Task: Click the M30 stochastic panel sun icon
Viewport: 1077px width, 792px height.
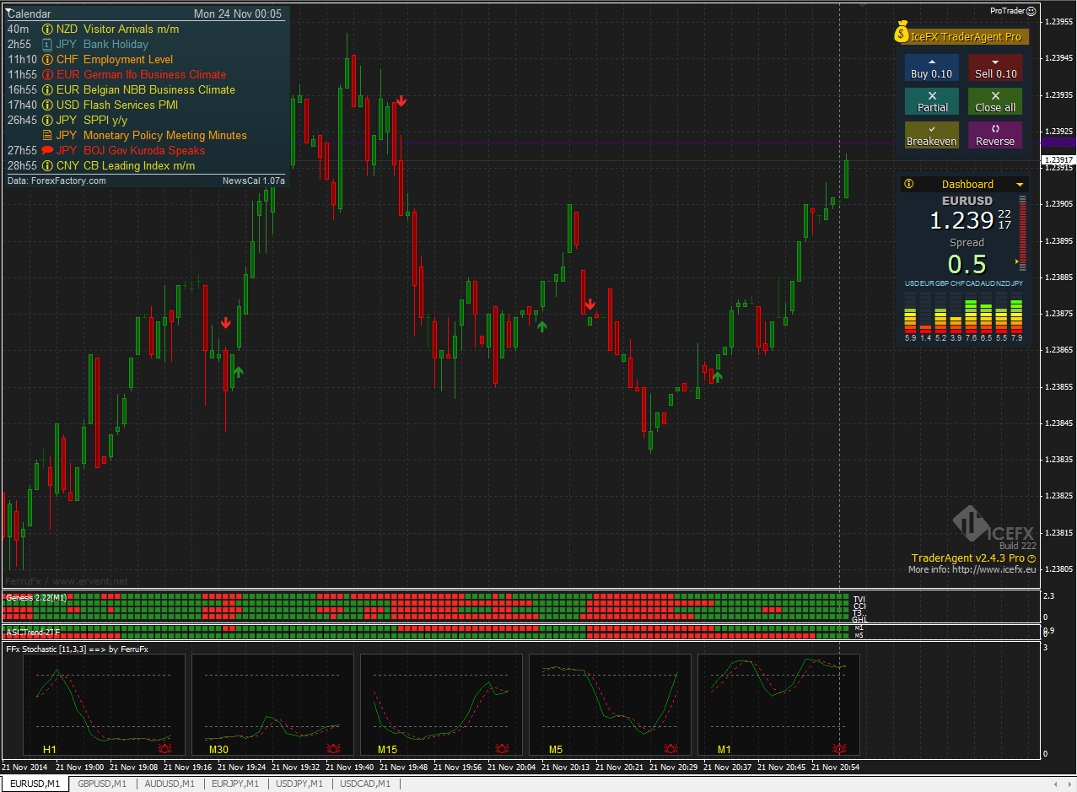Action: point(334,748)
